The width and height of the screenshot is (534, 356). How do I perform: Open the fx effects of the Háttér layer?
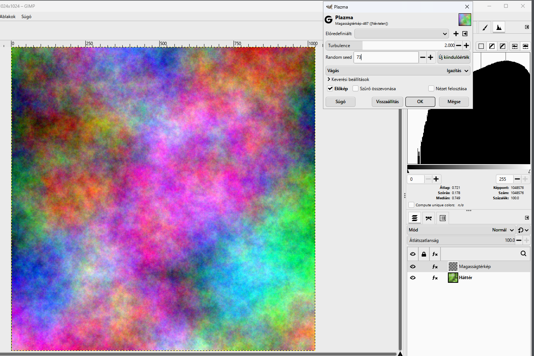point(435,278)
